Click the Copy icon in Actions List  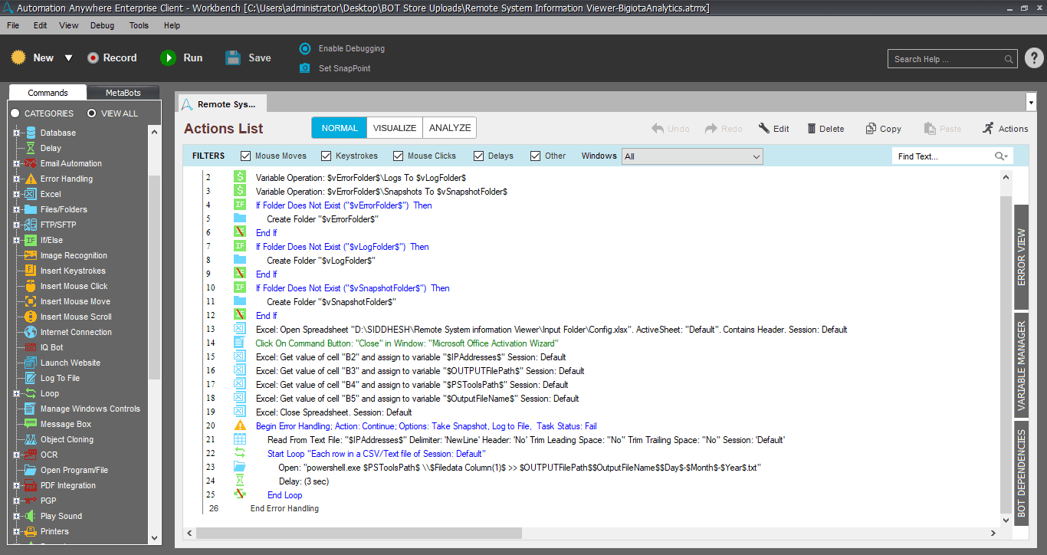pyautogui.click(x=871, y=129)
